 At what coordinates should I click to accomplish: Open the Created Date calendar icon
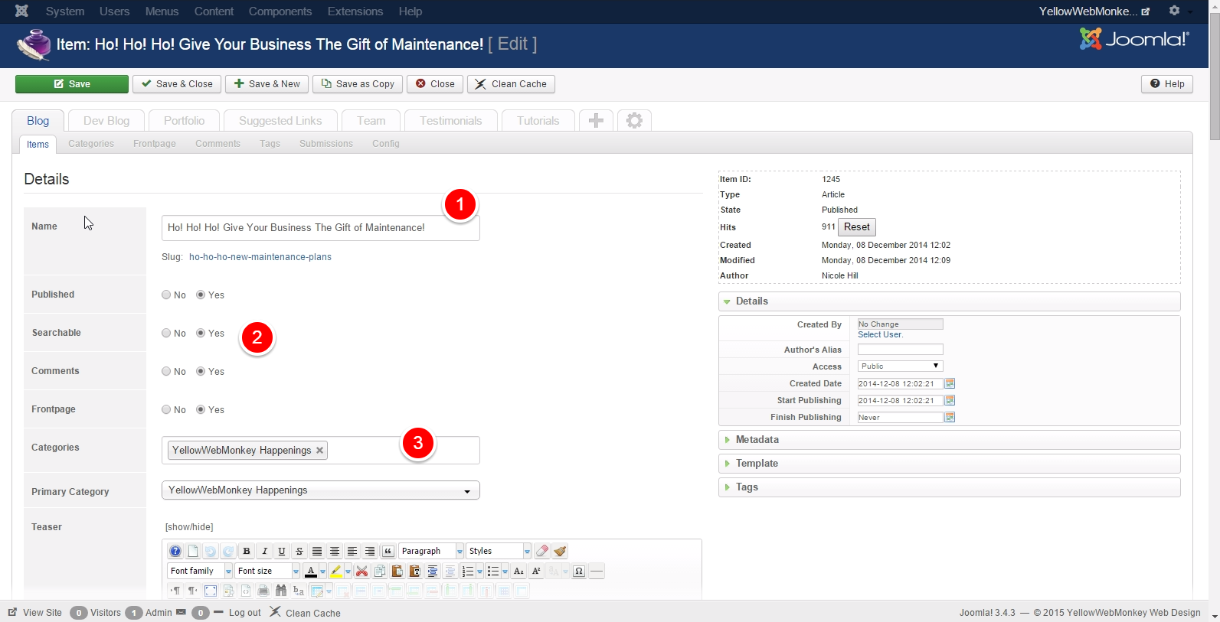[x=950, y=383]
